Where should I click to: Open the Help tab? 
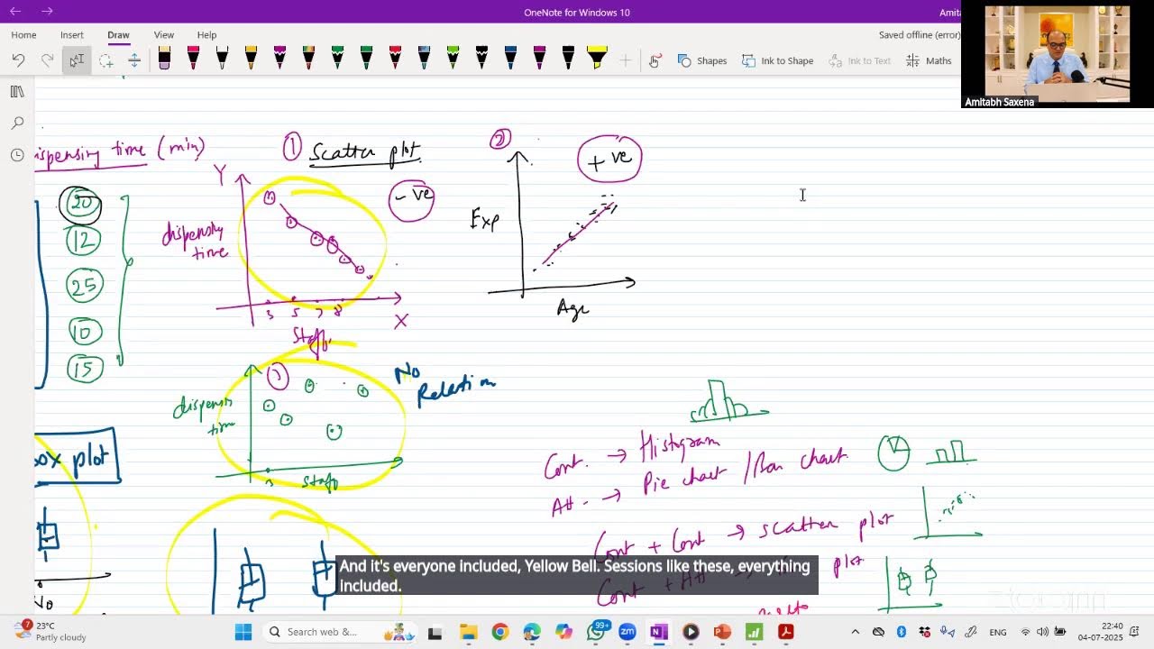pyautogui.click(x=206, y=35)
